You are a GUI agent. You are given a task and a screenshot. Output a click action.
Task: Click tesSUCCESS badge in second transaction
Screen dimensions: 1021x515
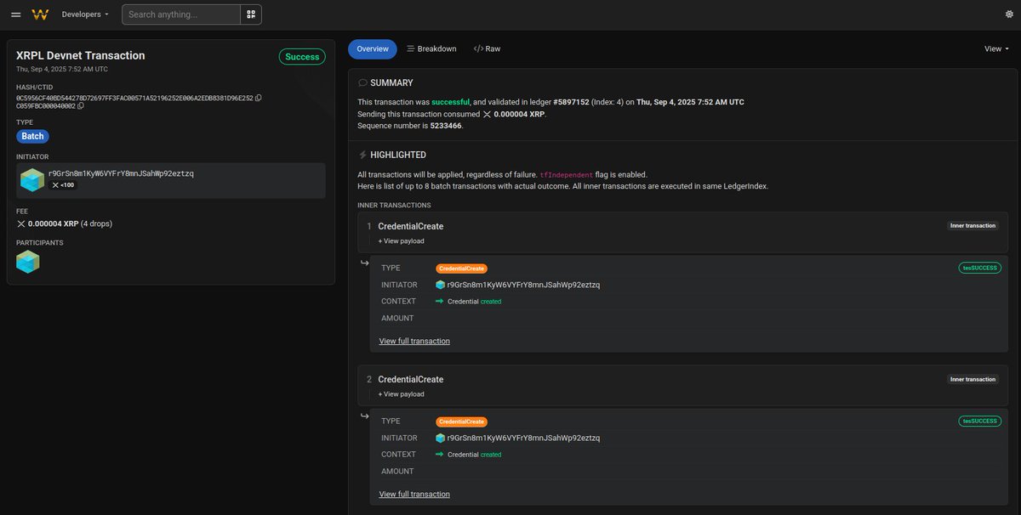click(x=980, y=421)
